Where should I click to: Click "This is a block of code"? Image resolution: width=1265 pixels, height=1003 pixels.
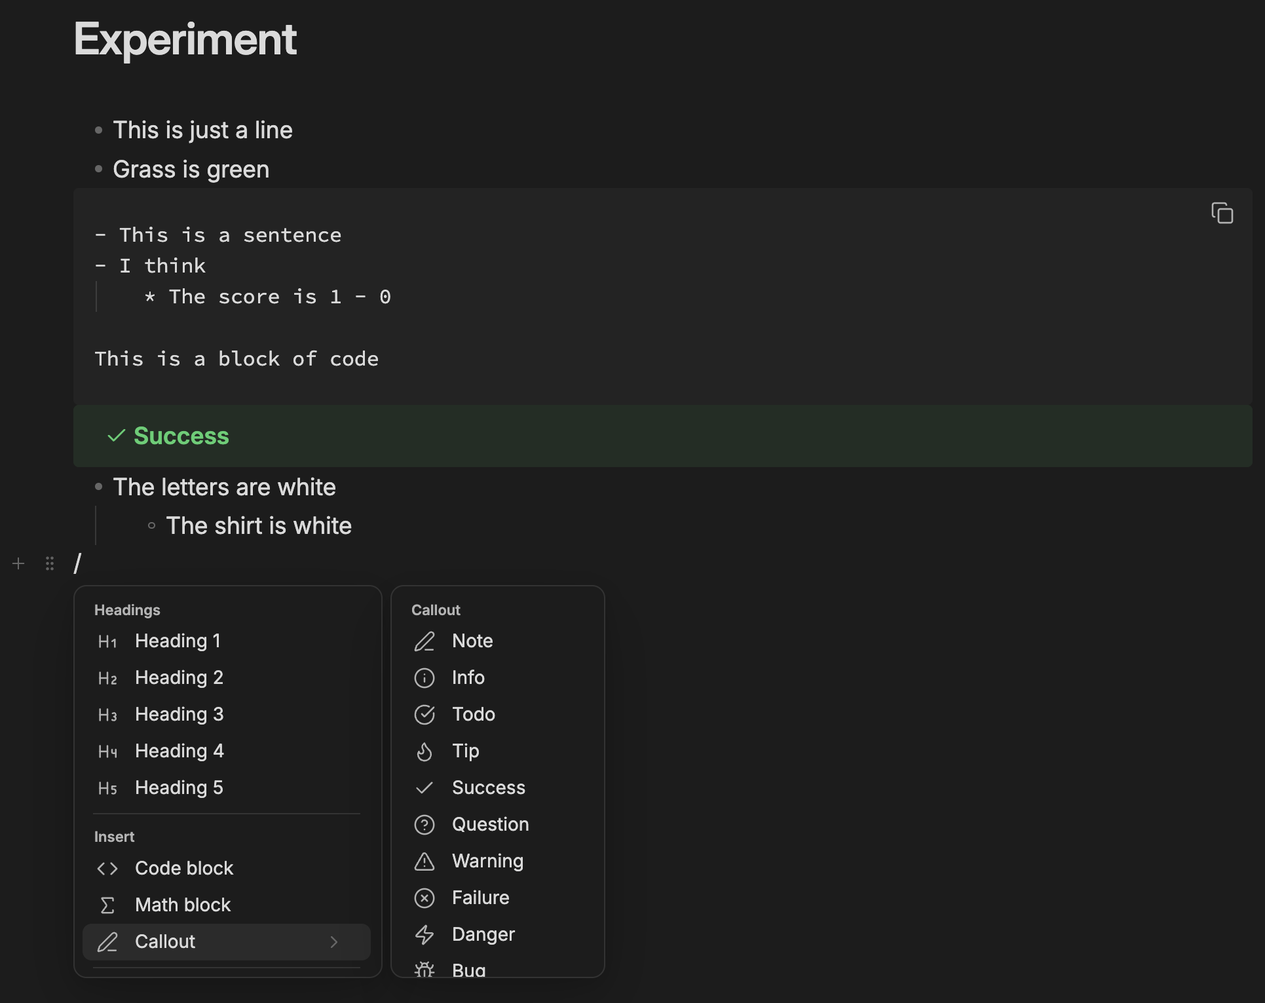(x=236, y=359)
